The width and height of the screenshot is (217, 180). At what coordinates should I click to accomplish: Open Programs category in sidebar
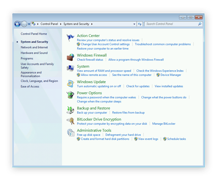coord(27,58)
